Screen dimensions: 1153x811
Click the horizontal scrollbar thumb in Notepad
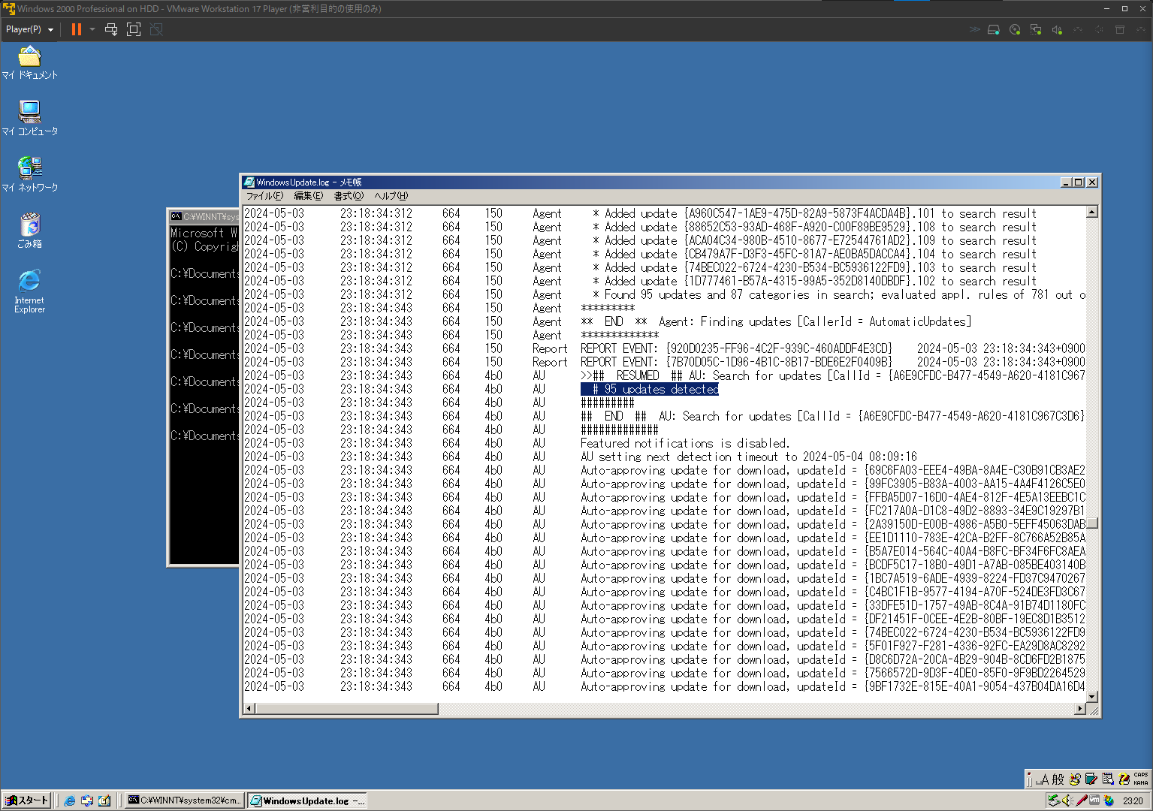point(346,709)
